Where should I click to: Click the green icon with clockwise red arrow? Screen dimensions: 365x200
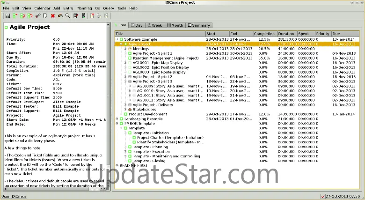[x=22, y=16]
